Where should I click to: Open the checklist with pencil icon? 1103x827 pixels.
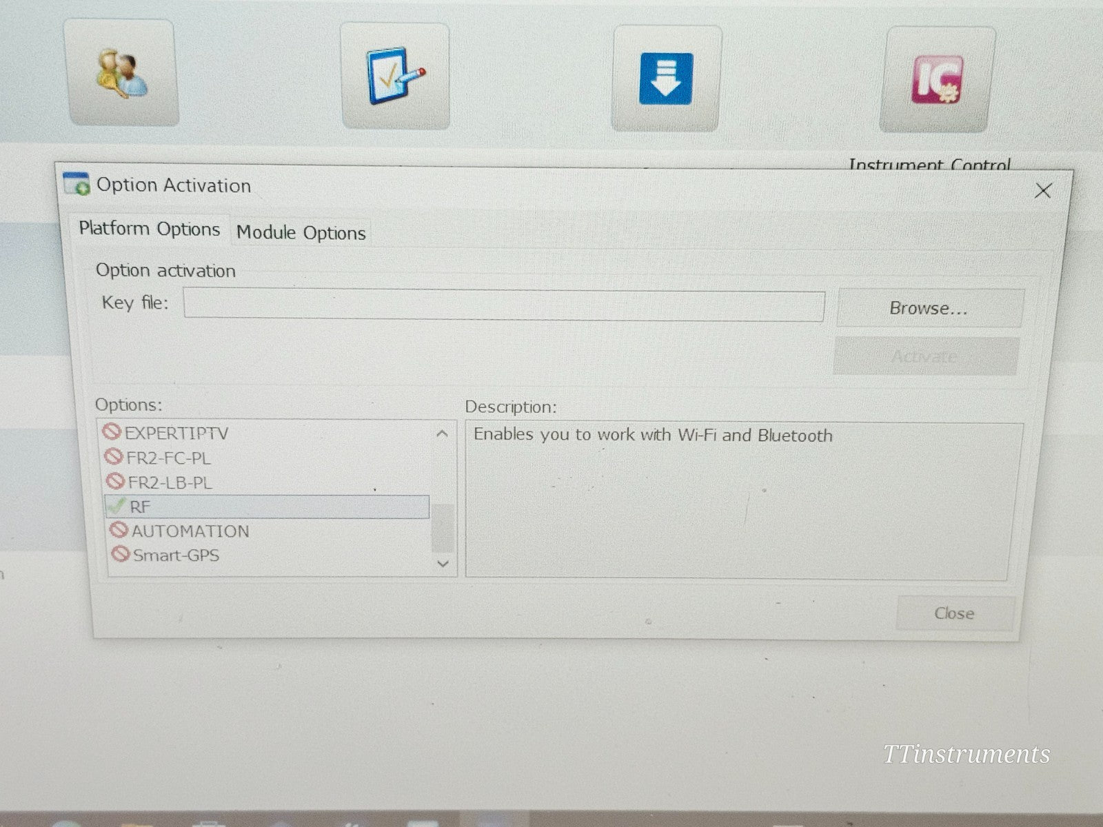click(x=395, y=76)
